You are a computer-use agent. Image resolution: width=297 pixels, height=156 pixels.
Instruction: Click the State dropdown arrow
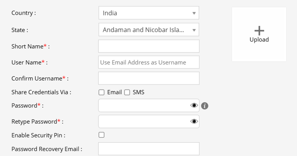(x=194, y=30)
